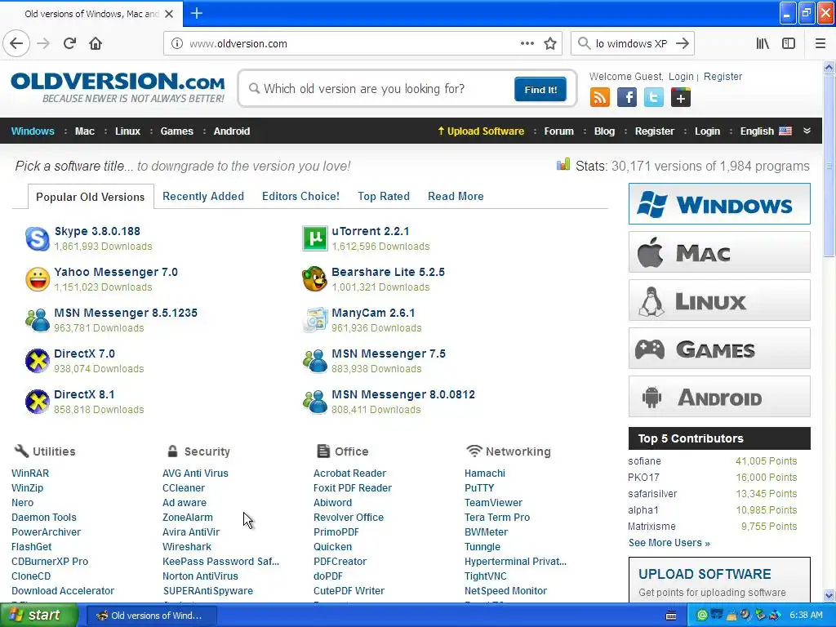Screen dimensions: 836x627
Task: Switch to Recently Added tab
Action: coord(203,196)
